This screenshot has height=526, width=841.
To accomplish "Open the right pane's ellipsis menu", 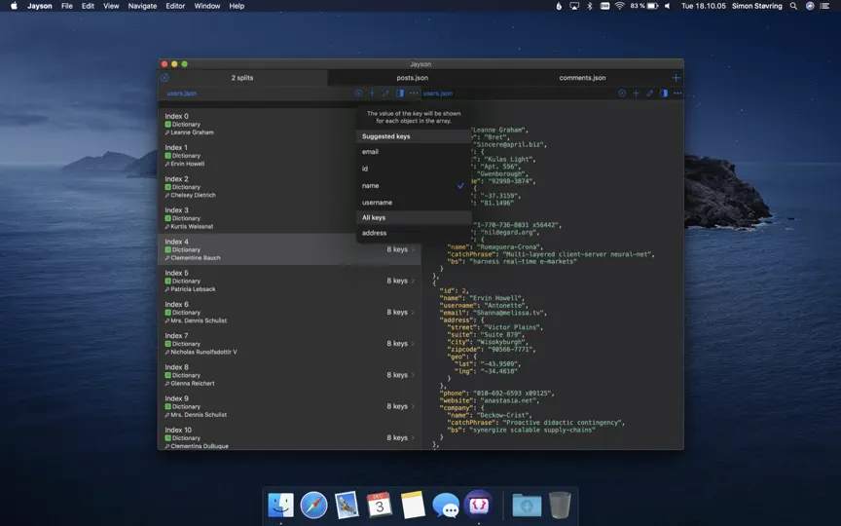I will 677,94.
